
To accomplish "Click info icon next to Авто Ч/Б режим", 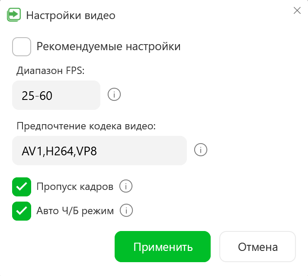I will [x=126, y=211].
